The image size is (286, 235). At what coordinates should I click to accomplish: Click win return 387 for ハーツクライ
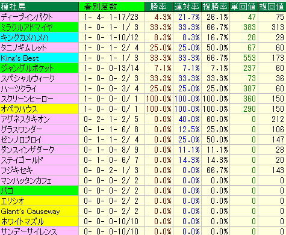(249, 88)
